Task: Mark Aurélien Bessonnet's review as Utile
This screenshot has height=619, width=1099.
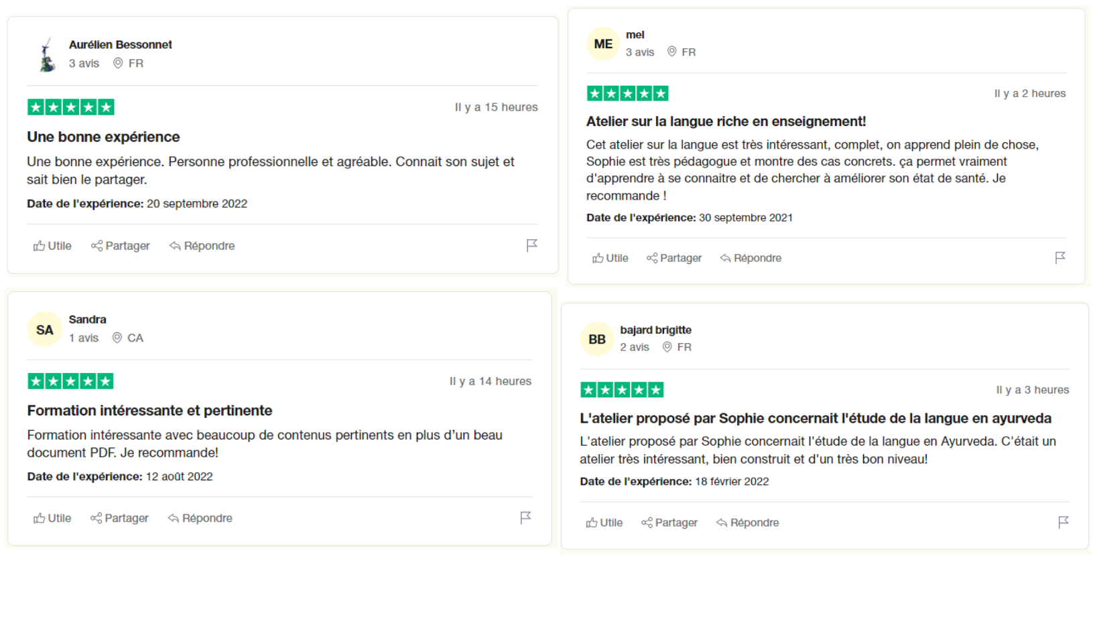Action: (x=52, y=246)
